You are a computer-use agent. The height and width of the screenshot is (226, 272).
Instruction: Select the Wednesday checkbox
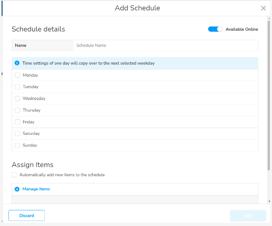coord(17,98)
